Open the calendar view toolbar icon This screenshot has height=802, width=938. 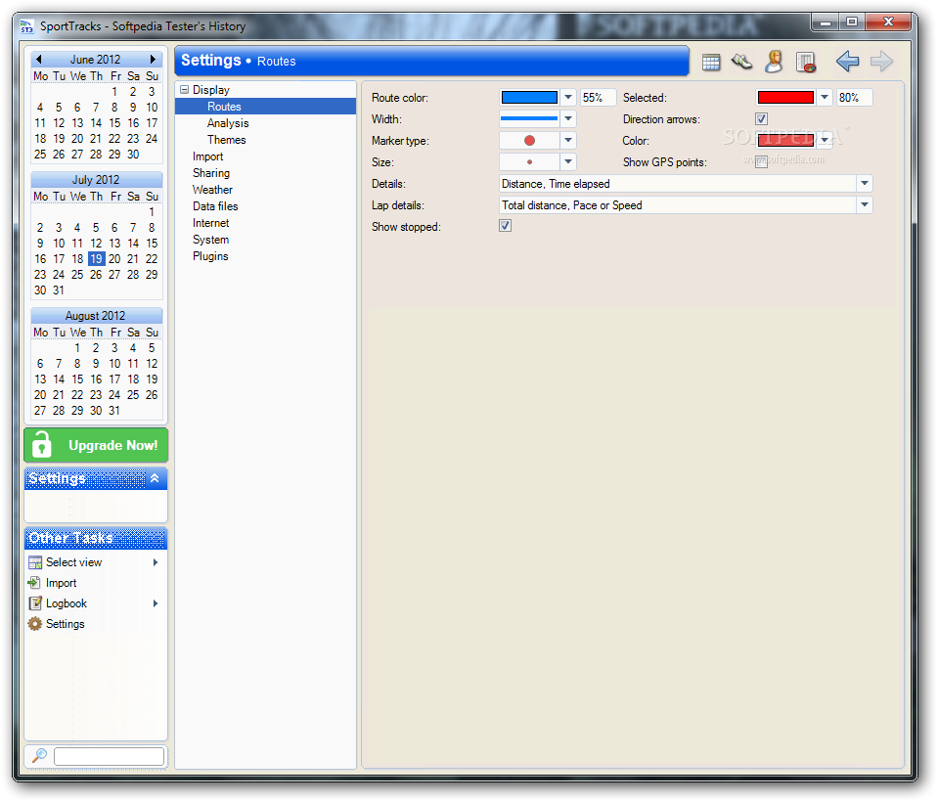711,62
